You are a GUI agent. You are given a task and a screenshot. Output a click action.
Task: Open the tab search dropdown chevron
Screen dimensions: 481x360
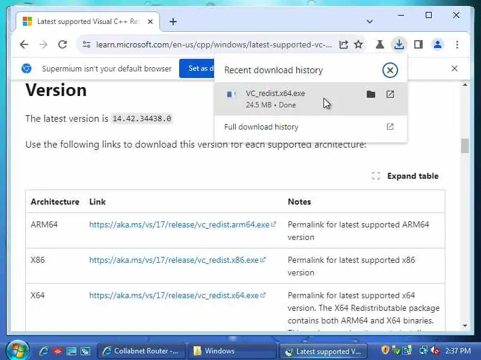coord(370,22)
